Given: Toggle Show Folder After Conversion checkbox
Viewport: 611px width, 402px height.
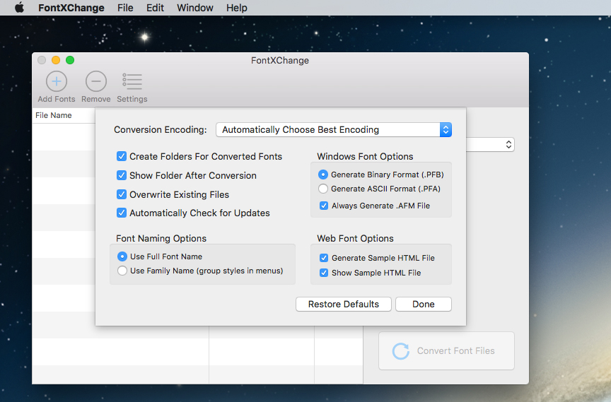Looking at the screenshot, I should (x=122, y=175).
